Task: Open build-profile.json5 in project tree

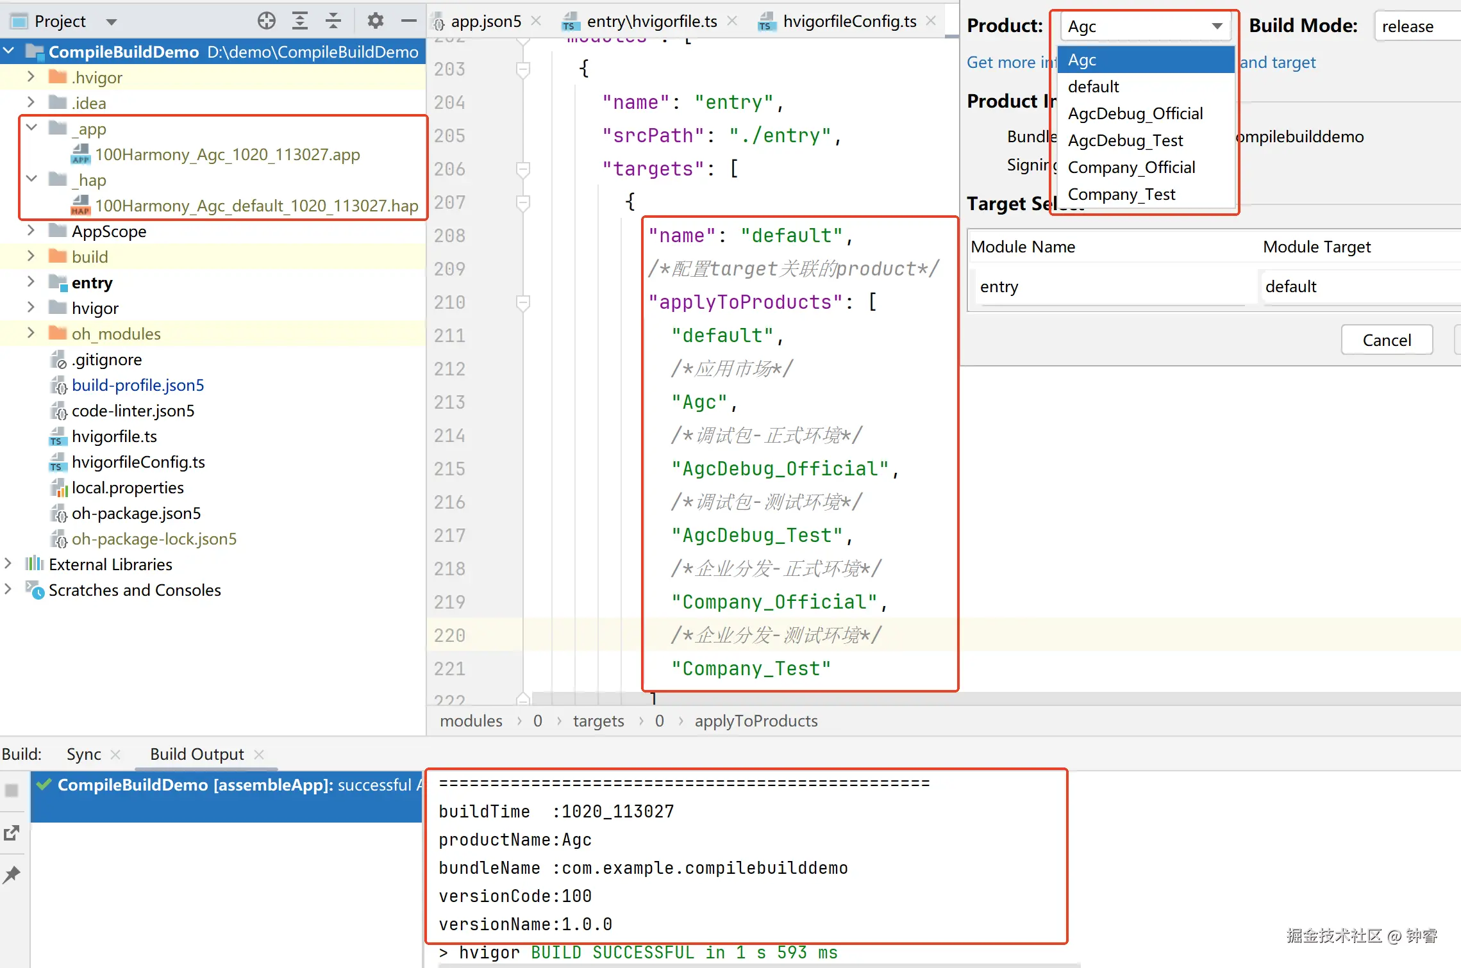Action: pos(138,385)
